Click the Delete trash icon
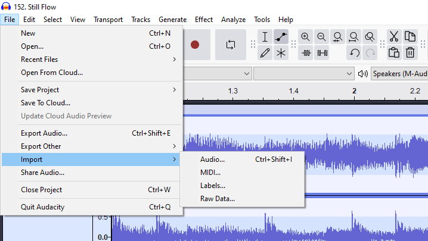This screenshot has height=241, width=428. (x=410, y=53)
